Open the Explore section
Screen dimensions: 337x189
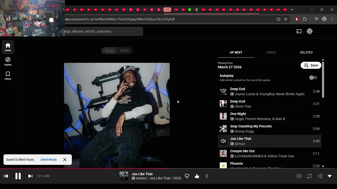pyautogui.click(x=8, y=61)
